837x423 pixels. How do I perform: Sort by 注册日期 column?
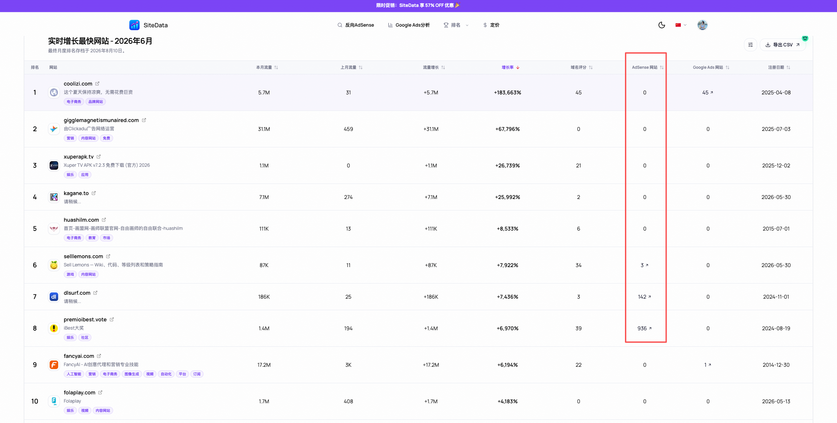(779, 67)
